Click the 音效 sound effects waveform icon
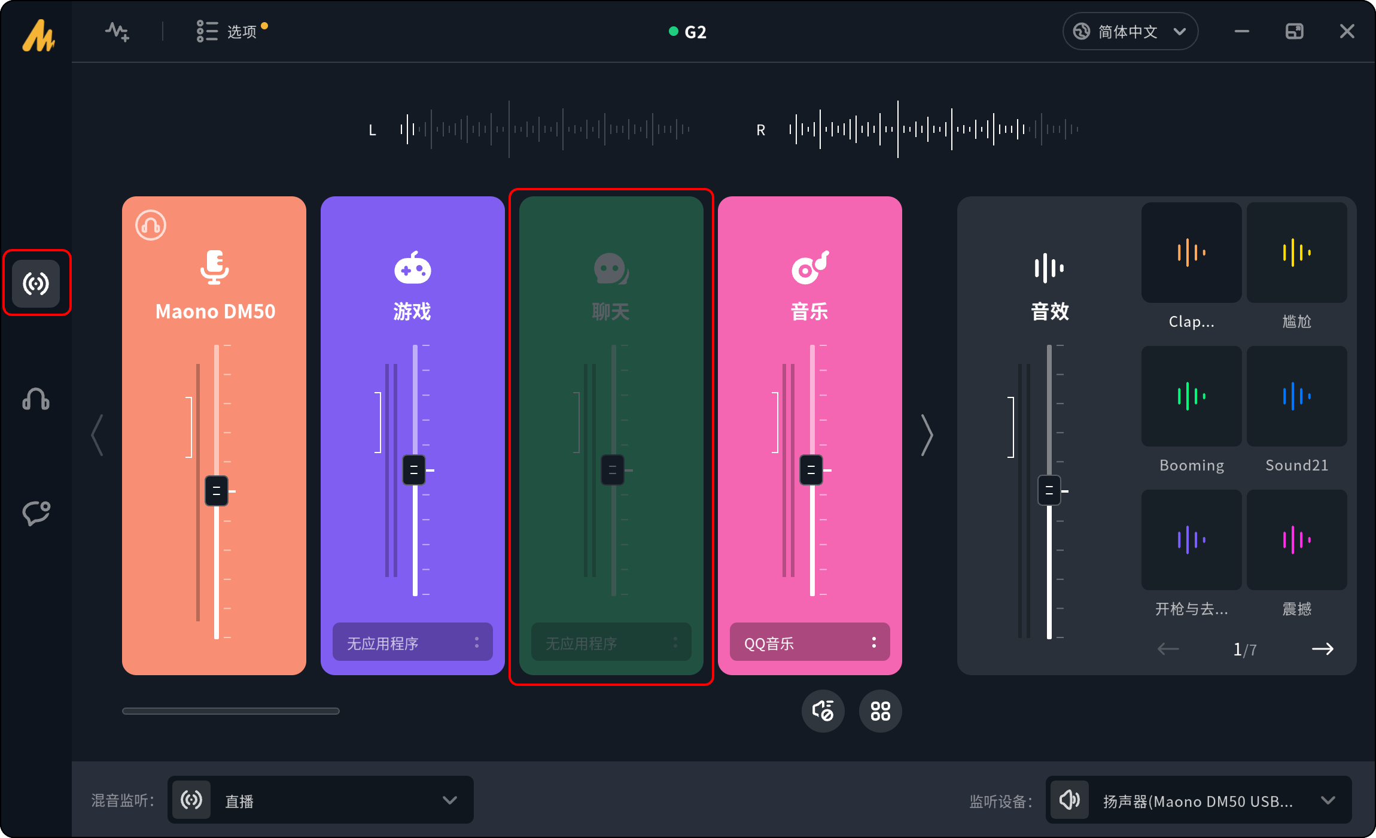1376x838 pixels. [x=1049, y=268]
